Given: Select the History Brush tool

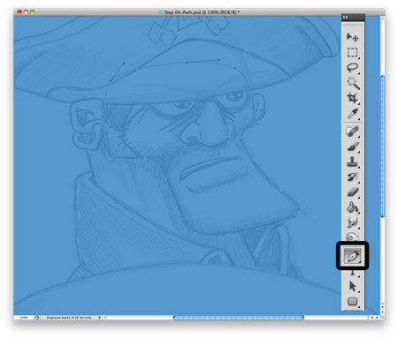Looking at the screenshot, I should pos(353,177).
